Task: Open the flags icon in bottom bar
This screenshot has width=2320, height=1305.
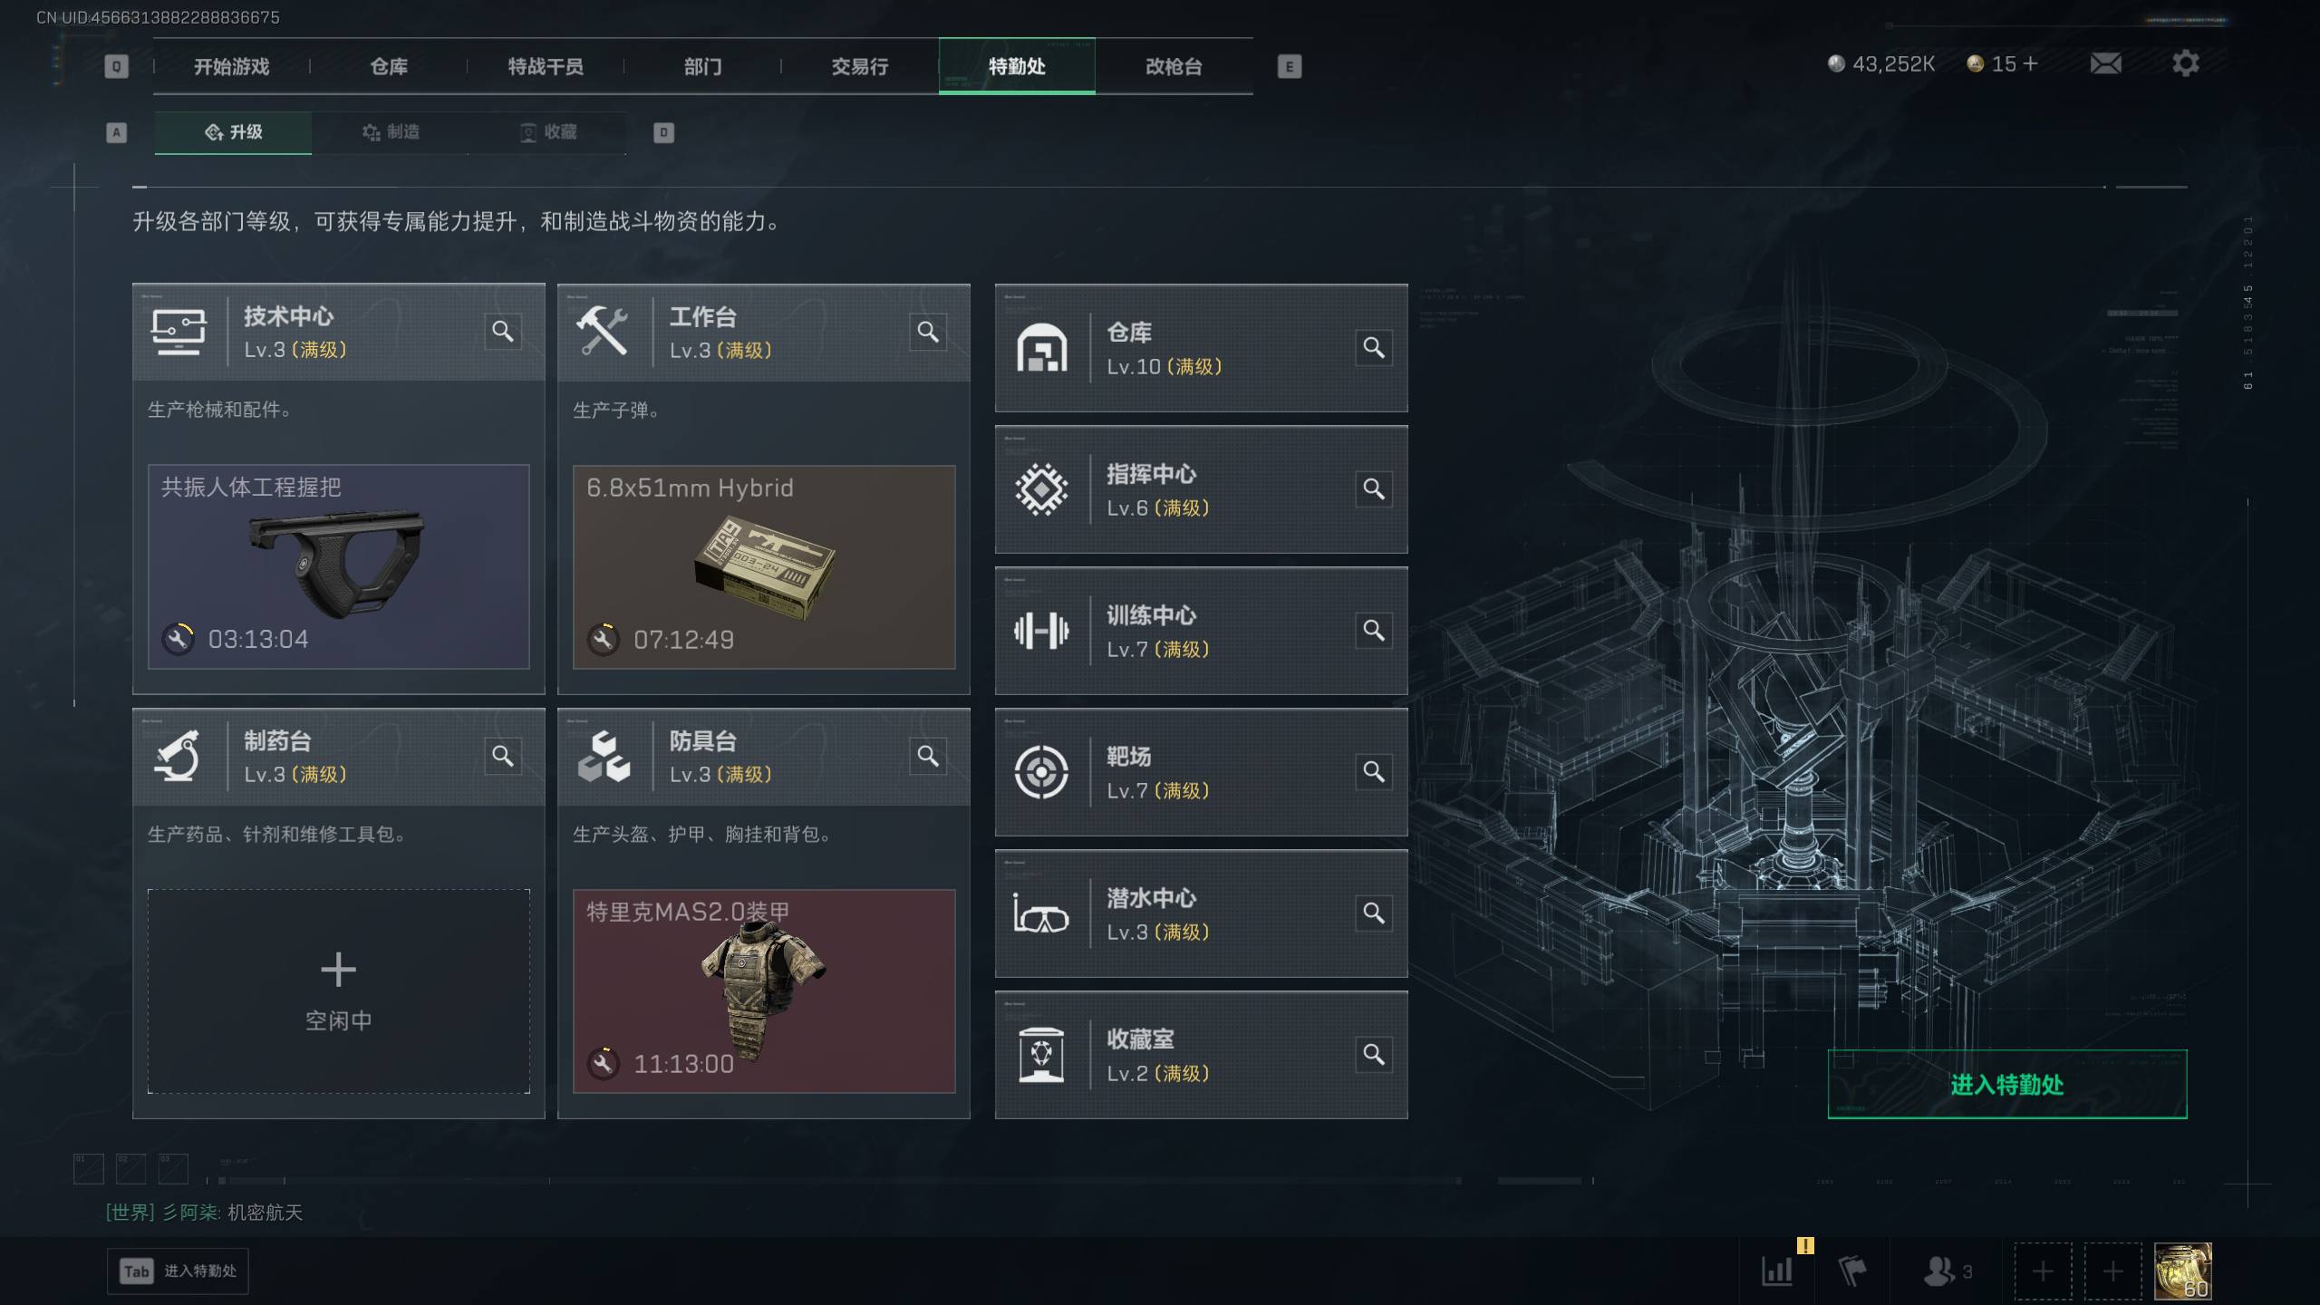Action: [1852, 1271]
